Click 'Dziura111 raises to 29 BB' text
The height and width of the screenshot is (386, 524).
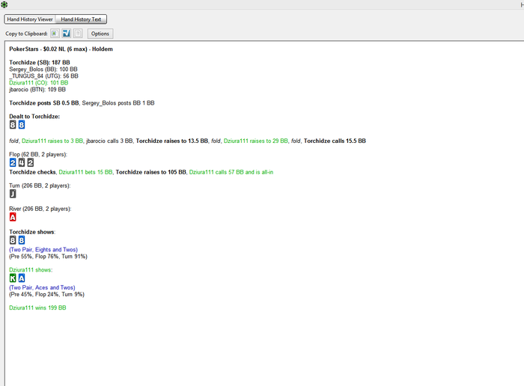point(256,141)
